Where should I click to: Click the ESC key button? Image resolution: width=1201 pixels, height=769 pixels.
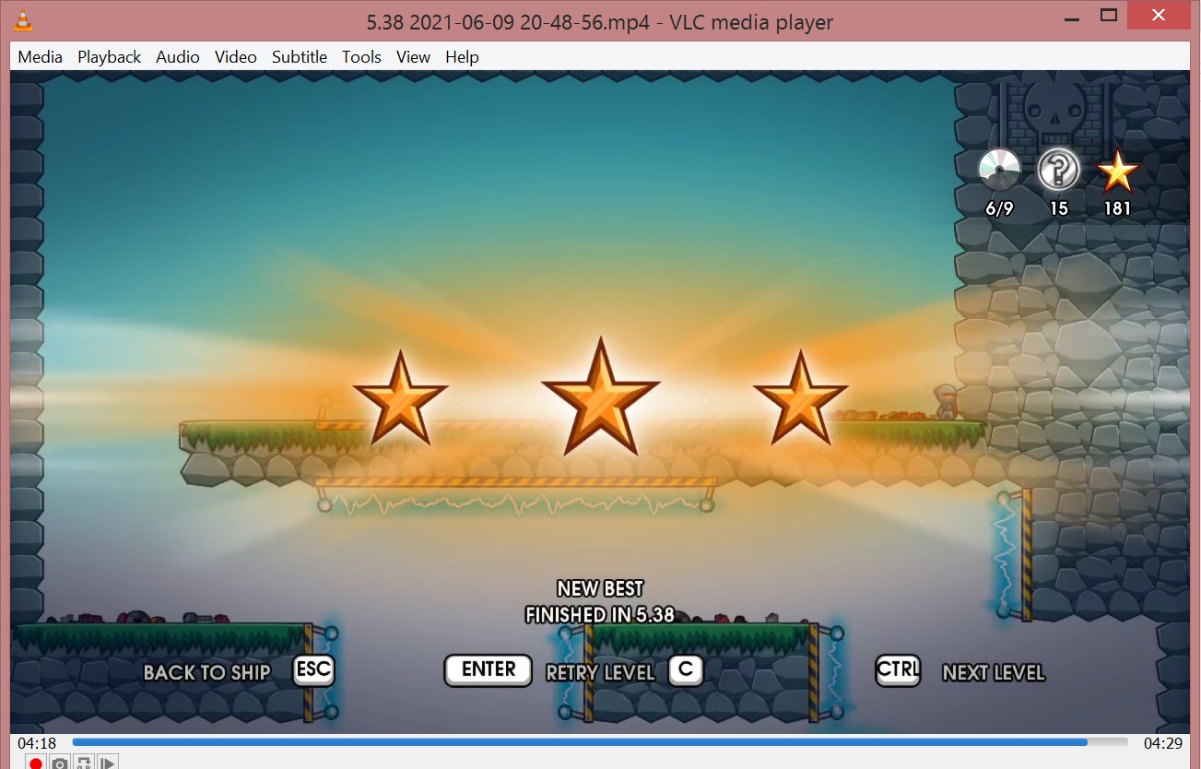click(x=313, y=670)
